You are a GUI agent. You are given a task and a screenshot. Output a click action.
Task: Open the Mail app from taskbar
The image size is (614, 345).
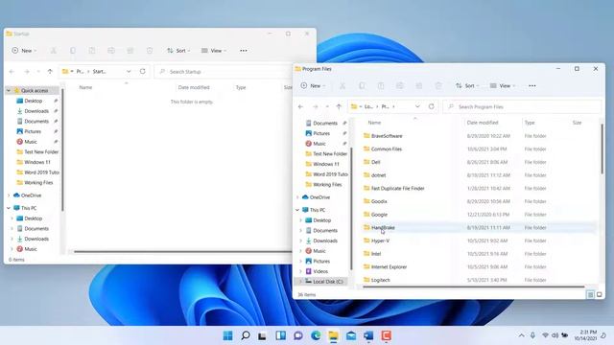[x=351, y=335]
